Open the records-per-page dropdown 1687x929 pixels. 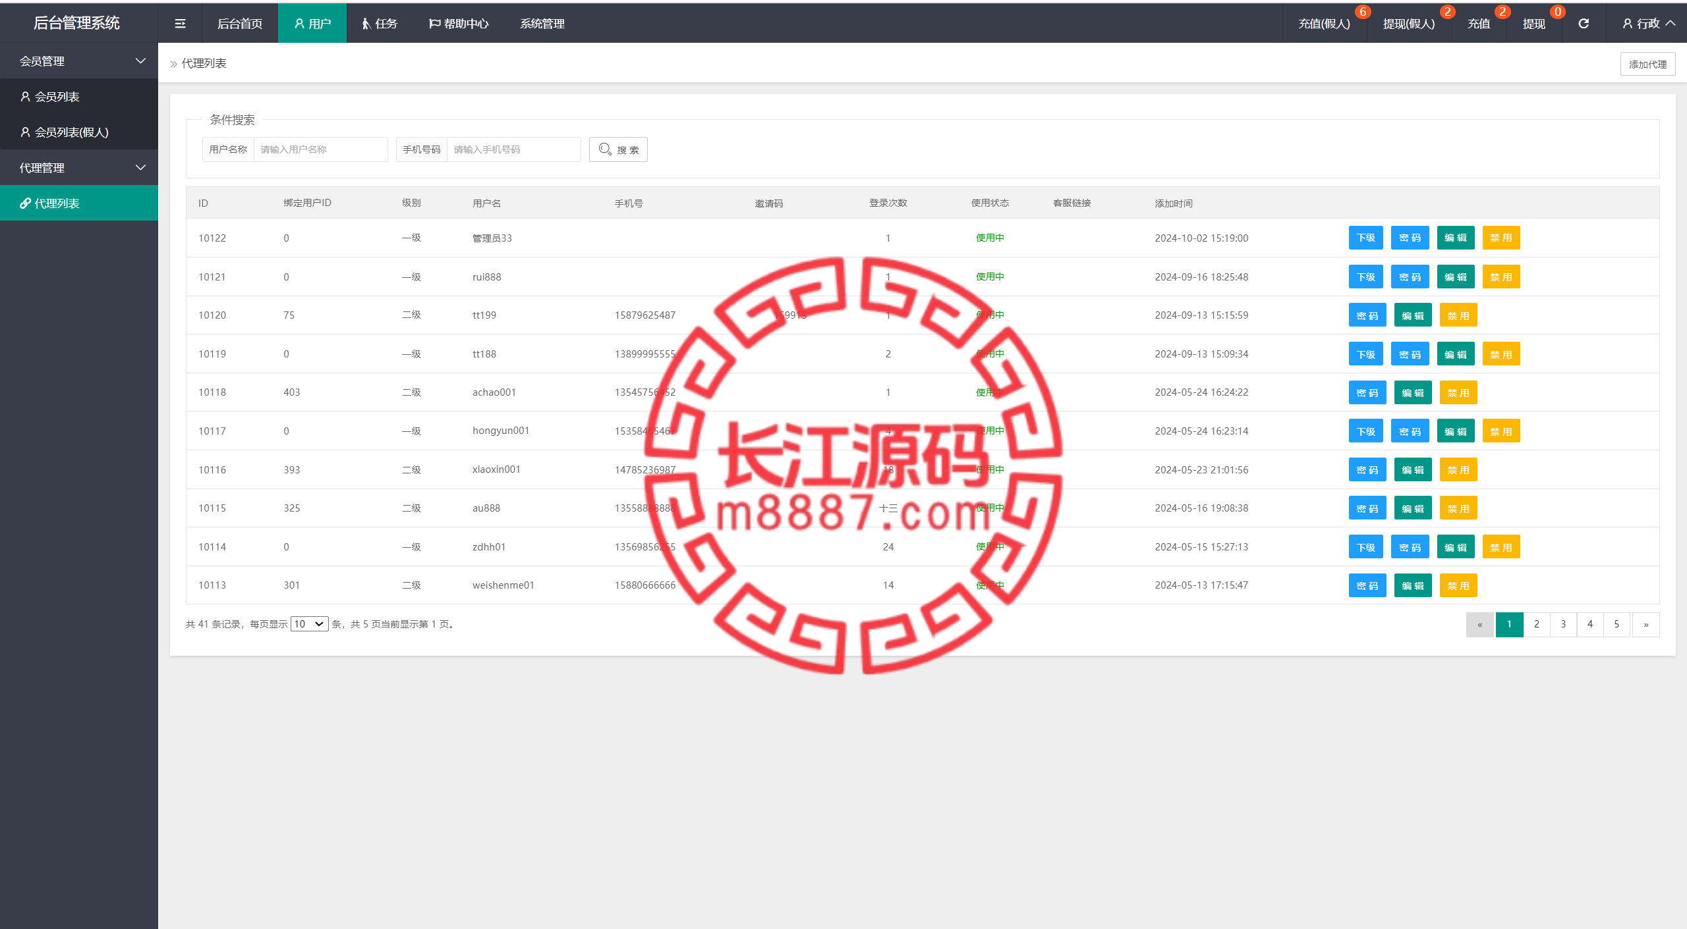pos(309,624)
